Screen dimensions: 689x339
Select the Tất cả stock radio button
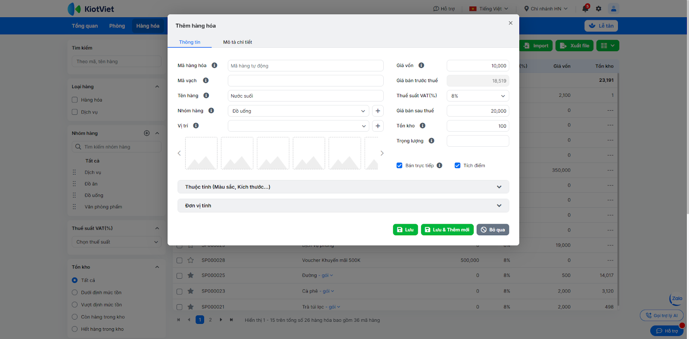coord(75,280)
